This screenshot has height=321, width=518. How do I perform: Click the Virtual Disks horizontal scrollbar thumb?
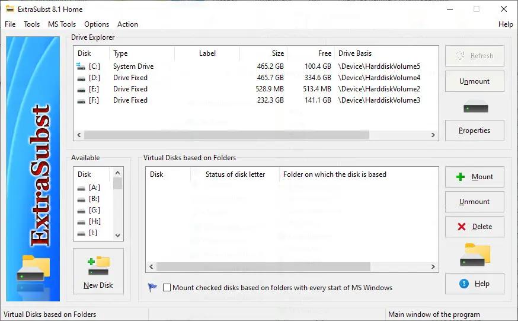tap(263, 267)
